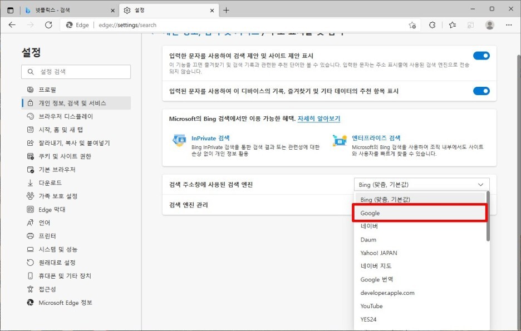Click the Edge logo in address bar

pyautogui.click(x=69, y=25)
